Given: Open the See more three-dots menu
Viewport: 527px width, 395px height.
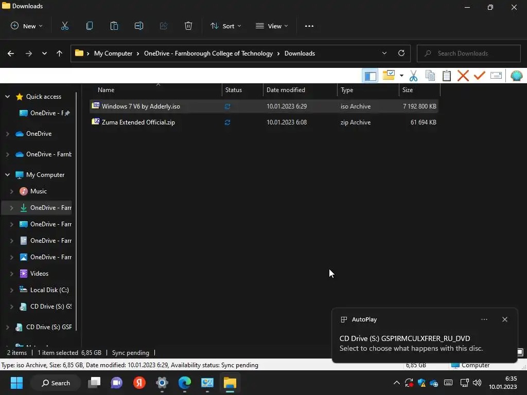Looking at the screenshot, I should click(309, 26).
